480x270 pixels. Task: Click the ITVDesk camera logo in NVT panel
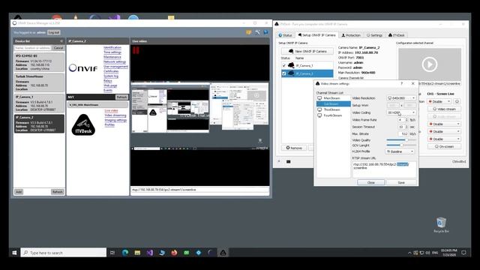pyautogui.click(x=83, y=124)
